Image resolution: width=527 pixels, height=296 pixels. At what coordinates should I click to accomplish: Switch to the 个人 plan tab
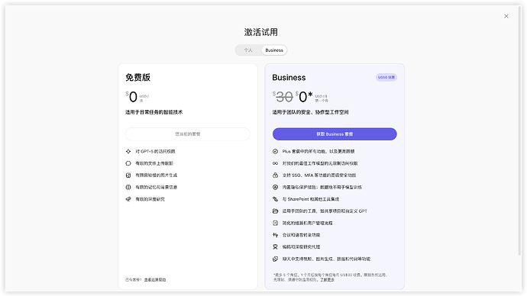pos(248,50)
